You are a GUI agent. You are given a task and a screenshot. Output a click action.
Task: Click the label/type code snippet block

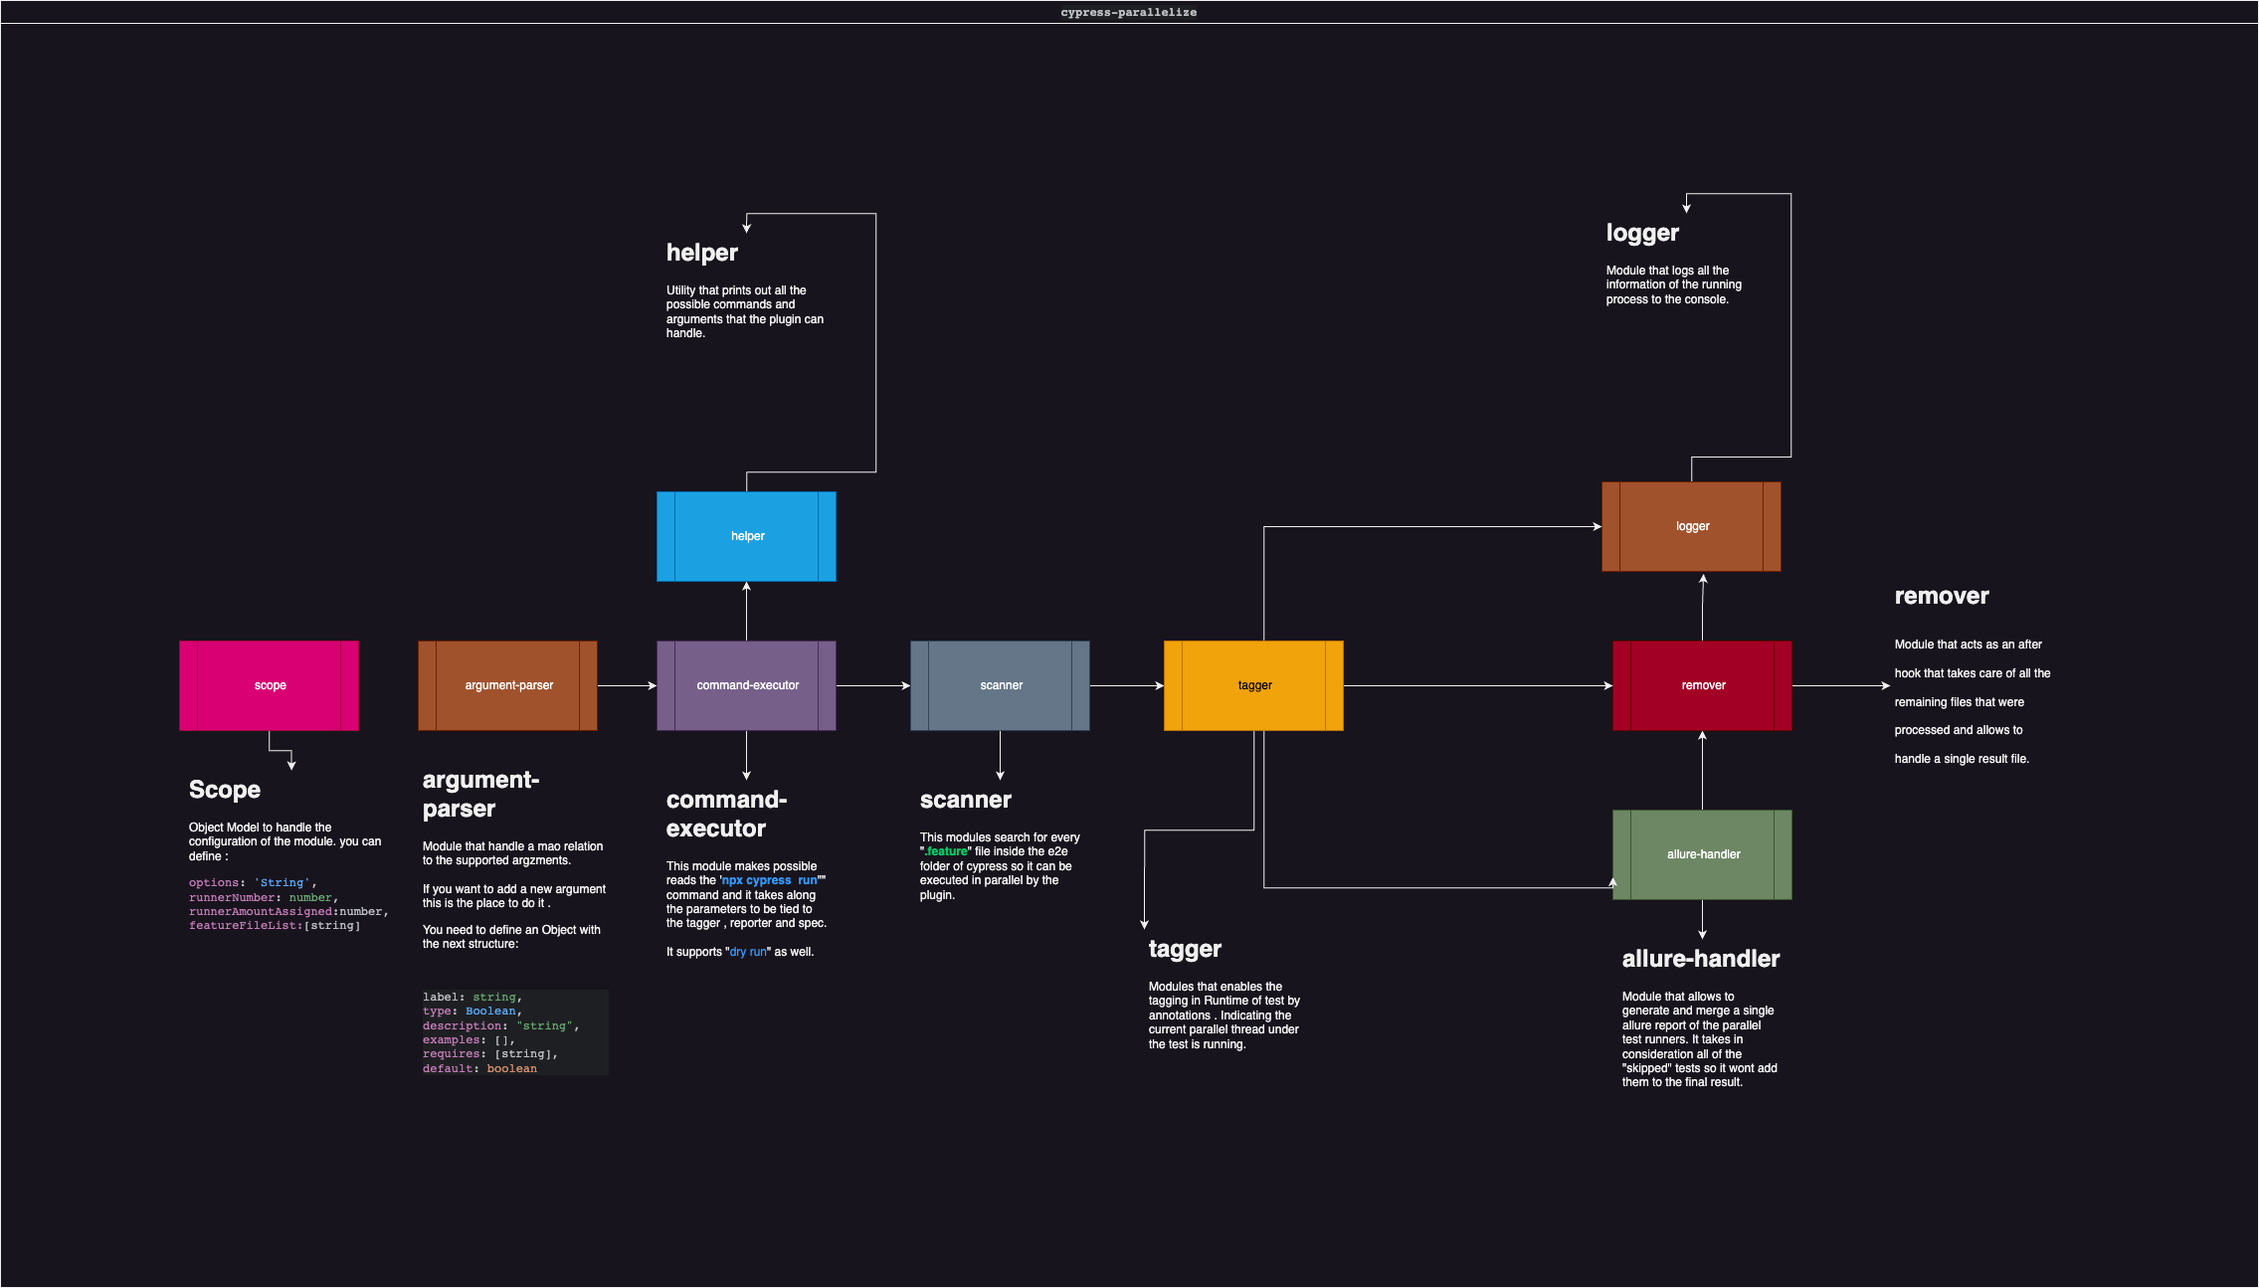tap(513, 1032)
